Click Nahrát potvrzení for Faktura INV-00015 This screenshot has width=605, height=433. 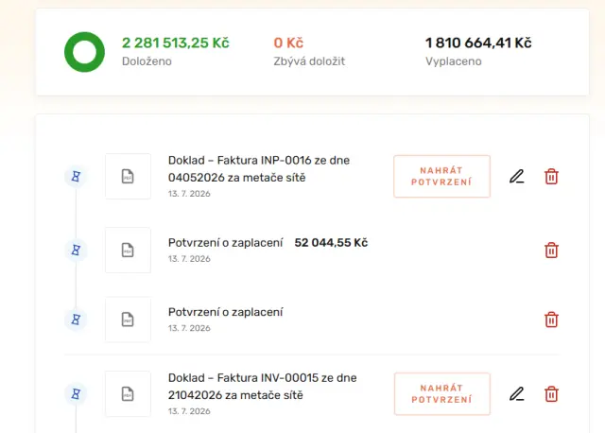click(441, 394)
